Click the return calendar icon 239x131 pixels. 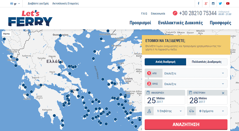(190, 92)
